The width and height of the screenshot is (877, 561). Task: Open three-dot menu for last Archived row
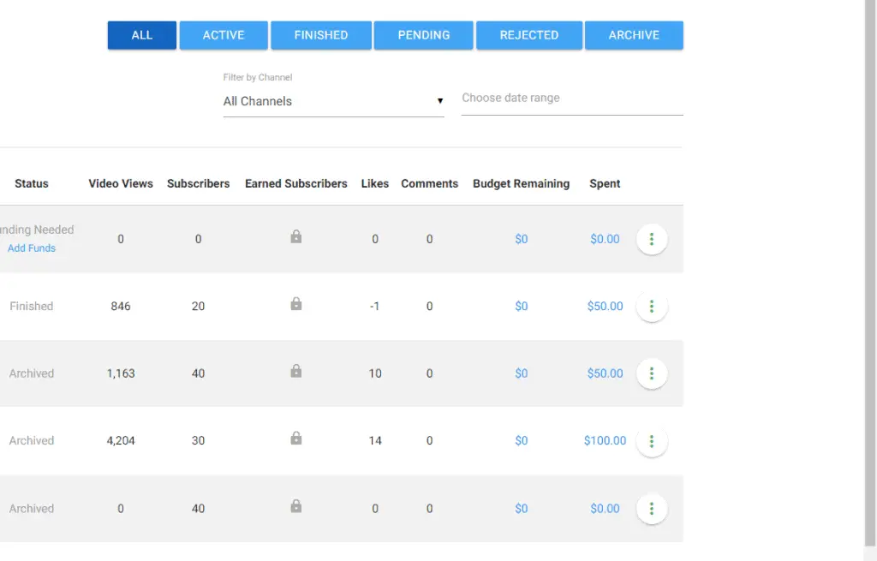click(x=652, y=509)
